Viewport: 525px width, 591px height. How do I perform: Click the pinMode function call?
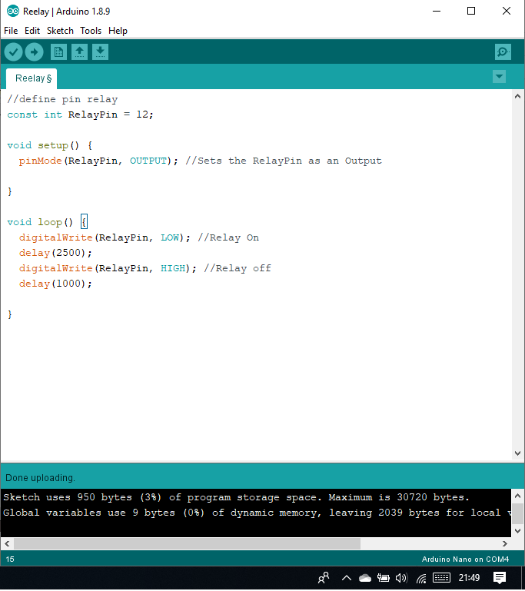(40, 161)
